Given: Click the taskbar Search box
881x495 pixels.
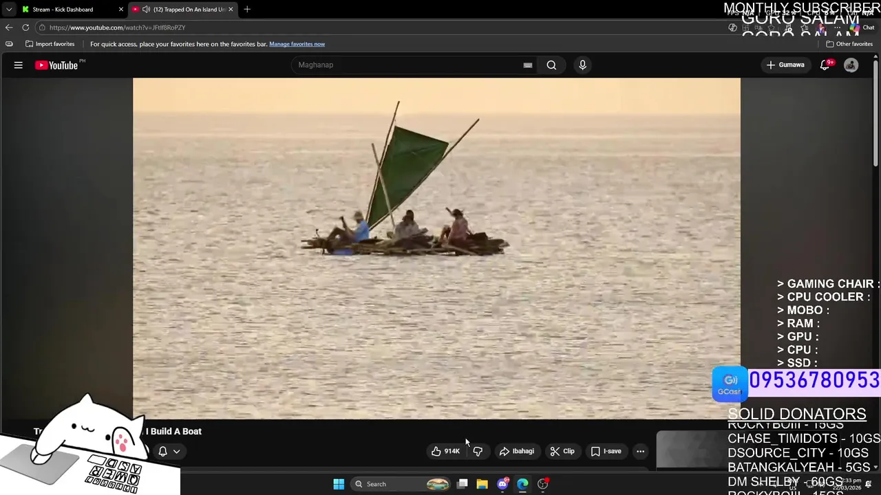Looking at the screenshot, I should [x=402, y=484].
